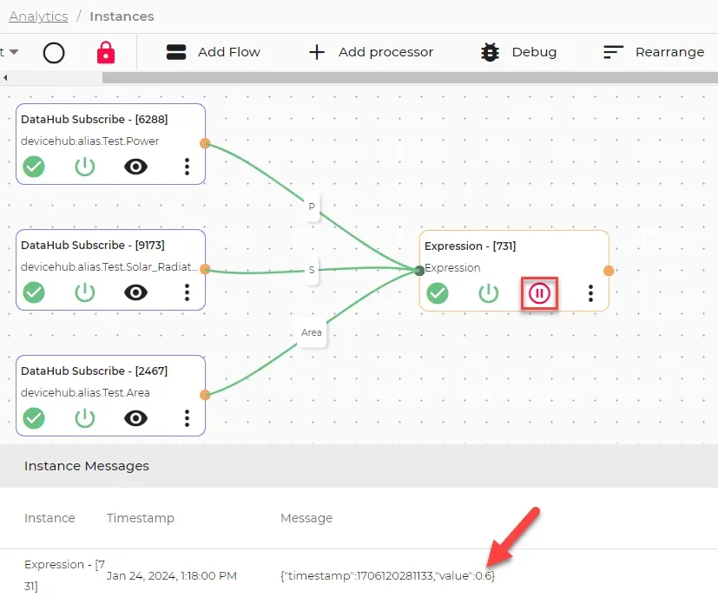The width and height of the screenshot is (718, 597).
Task: Click output port of DataHub Subscribe 9173
Action: tap(205, 269)
